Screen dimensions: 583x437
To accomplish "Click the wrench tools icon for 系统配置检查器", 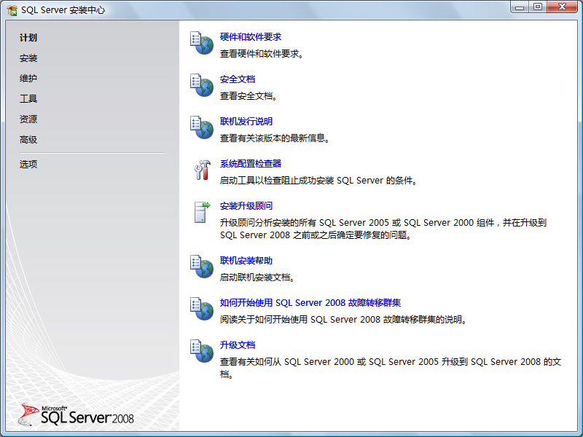I will 203,170.
